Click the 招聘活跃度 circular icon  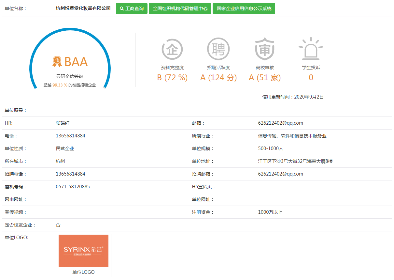pyautogui.click(x=218, y=49)
